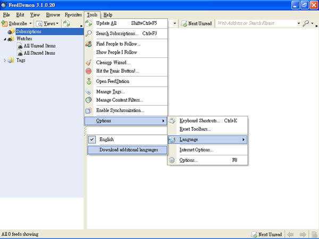The height and width of the screenshot is (239, 319).
Task: Click the toolbar update feeds refresh icon
Action: click(x=66, y=23)
